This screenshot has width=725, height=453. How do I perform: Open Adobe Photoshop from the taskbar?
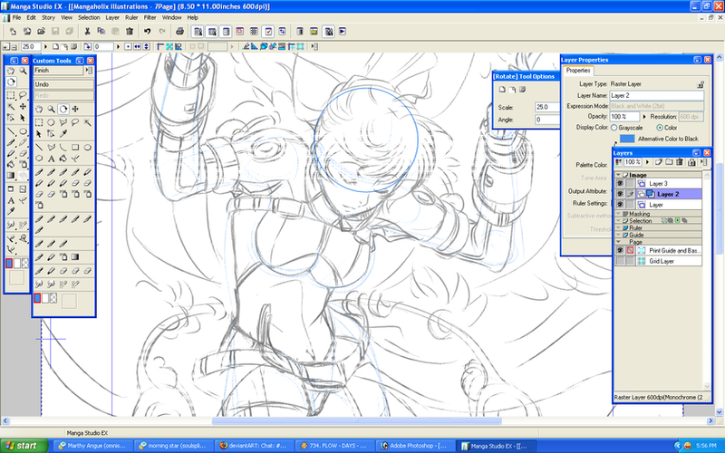click(x=415, y=446)
